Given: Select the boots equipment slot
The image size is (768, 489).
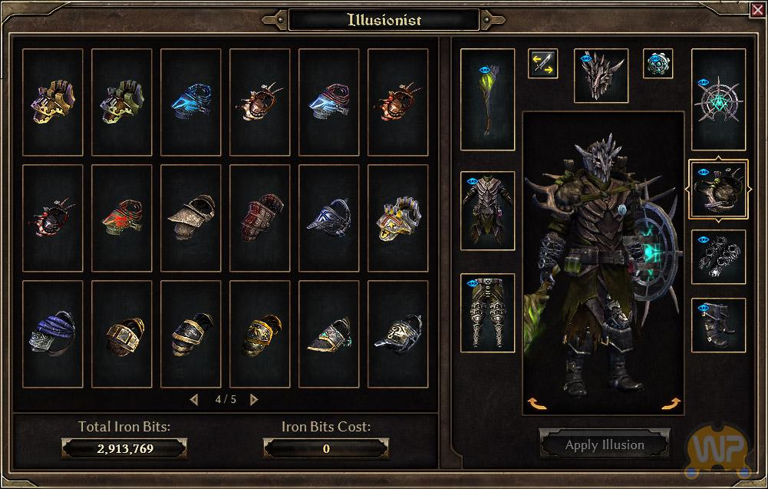Looking at the screenshot, I should 719,325.
